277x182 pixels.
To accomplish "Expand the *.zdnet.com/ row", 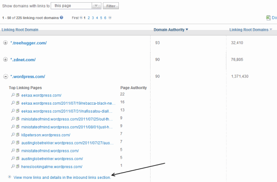I will coord(5,59).
